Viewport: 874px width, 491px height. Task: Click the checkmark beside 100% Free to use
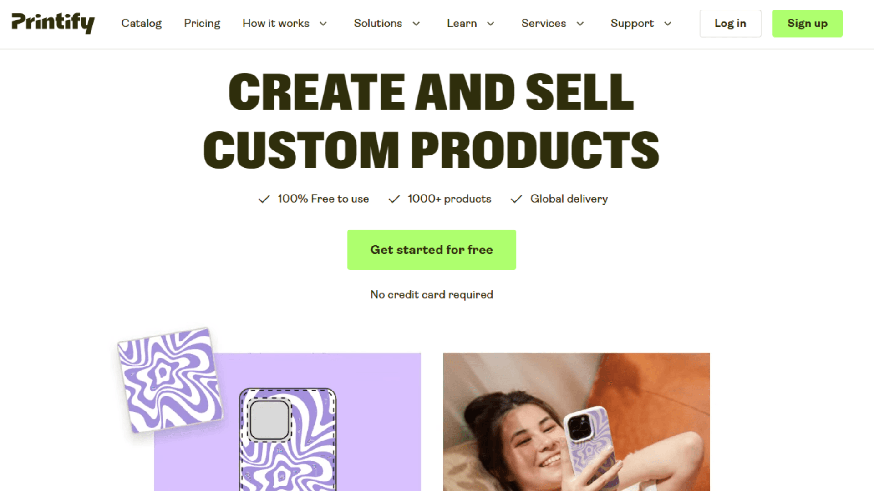tap(264, 199)
